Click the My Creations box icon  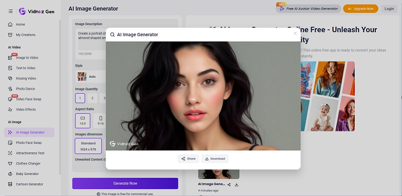coord(10,35)
